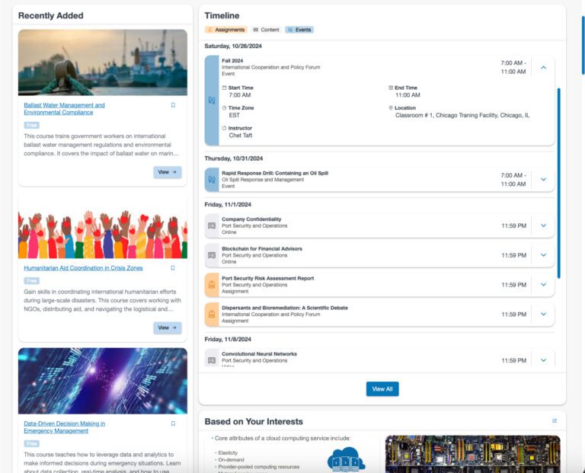The image size is (585, 473).
Task: Expand the Blockchain for Financial Advisors entry
Action: (543, 255)
